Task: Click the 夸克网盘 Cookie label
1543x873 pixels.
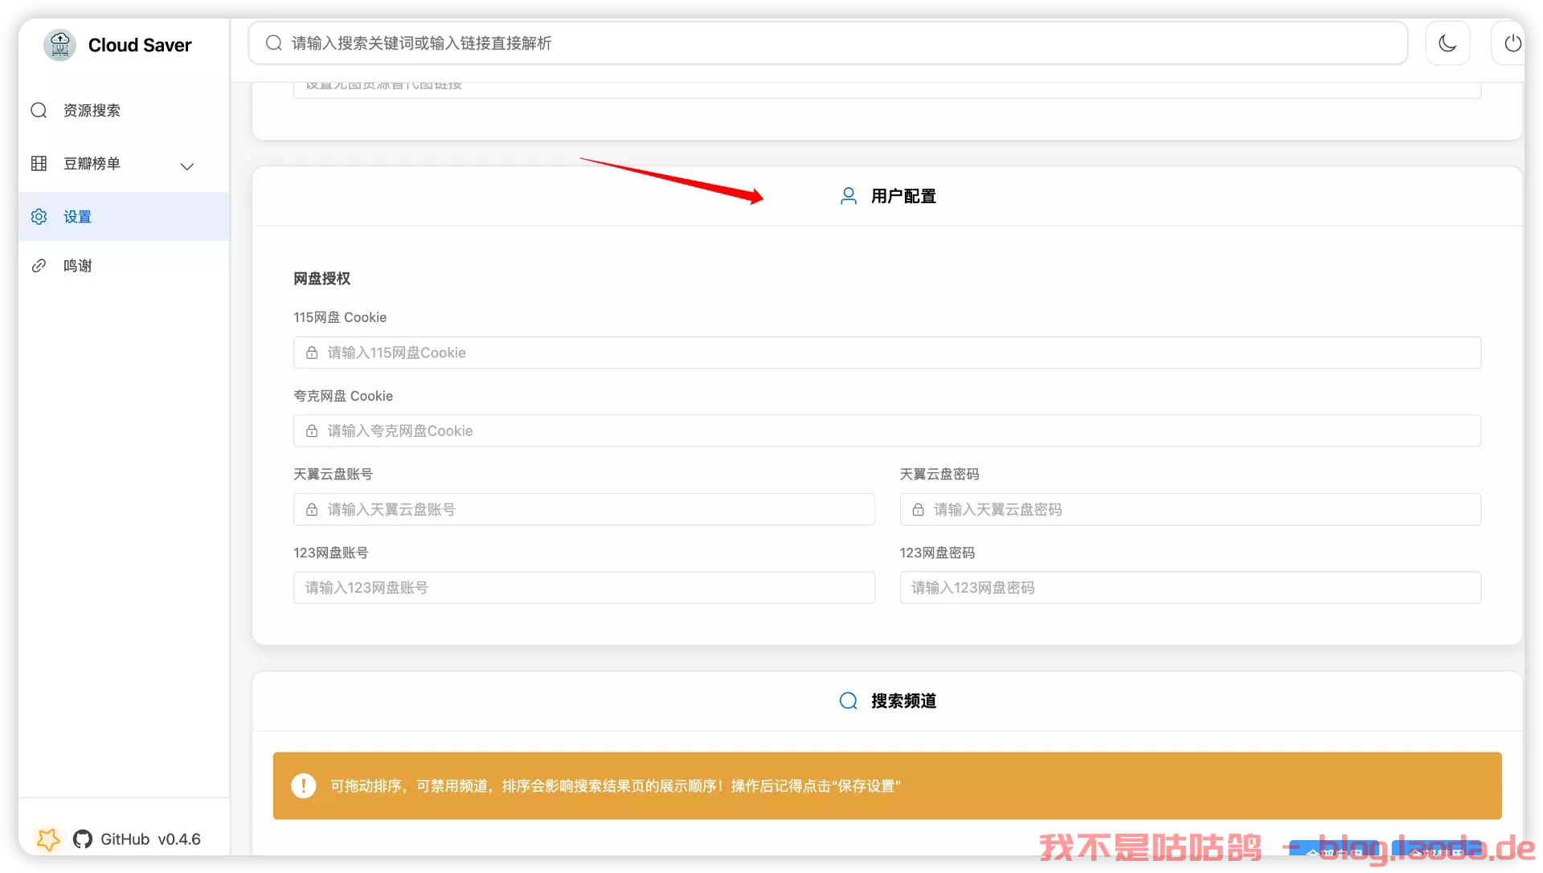Action: coord(343,396)
